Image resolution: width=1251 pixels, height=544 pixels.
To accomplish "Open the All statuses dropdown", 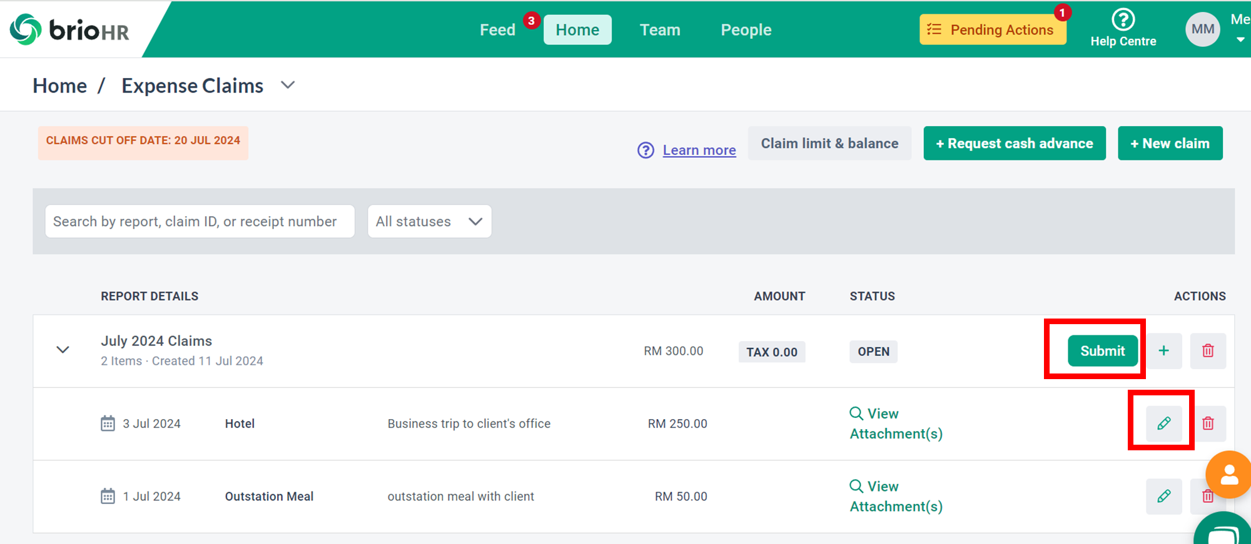I will click(x=429, y=221).
